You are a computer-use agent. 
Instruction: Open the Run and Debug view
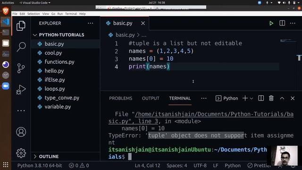click(21, 89)
